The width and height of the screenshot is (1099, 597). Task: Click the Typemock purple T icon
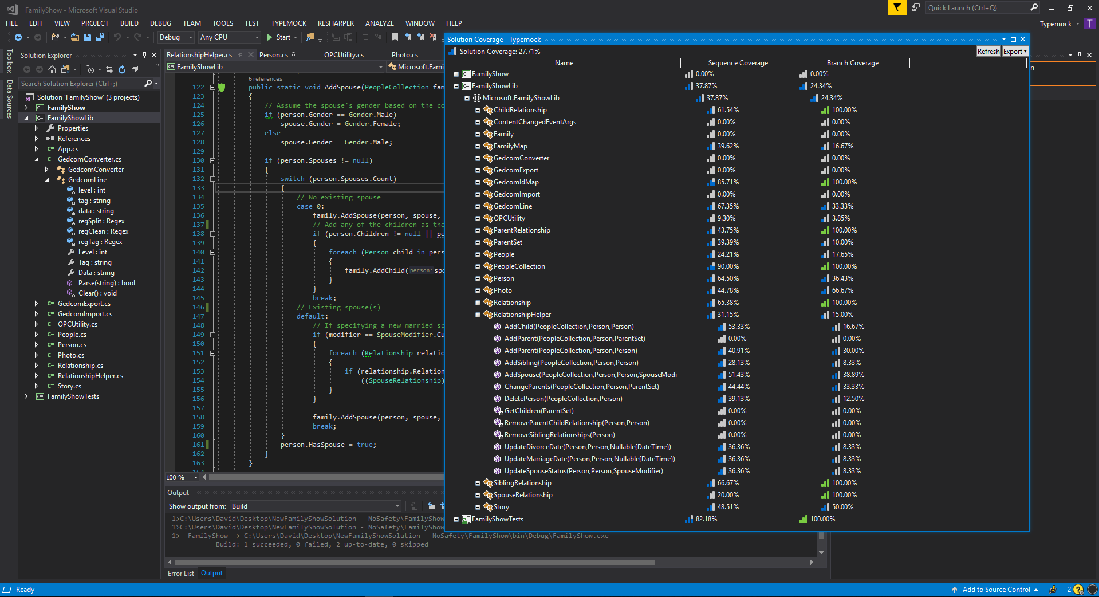pos(1089,23)
